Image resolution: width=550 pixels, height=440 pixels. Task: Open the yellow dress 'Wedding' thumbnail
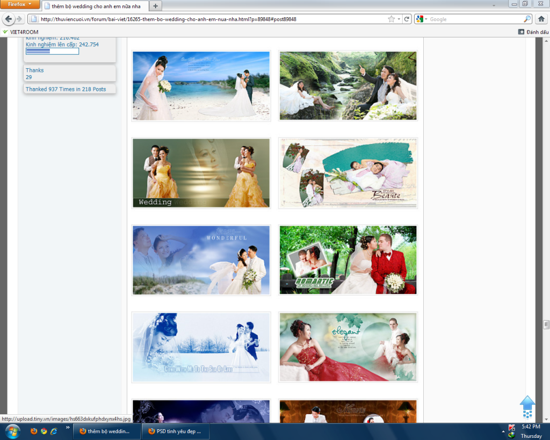point(201,173)
